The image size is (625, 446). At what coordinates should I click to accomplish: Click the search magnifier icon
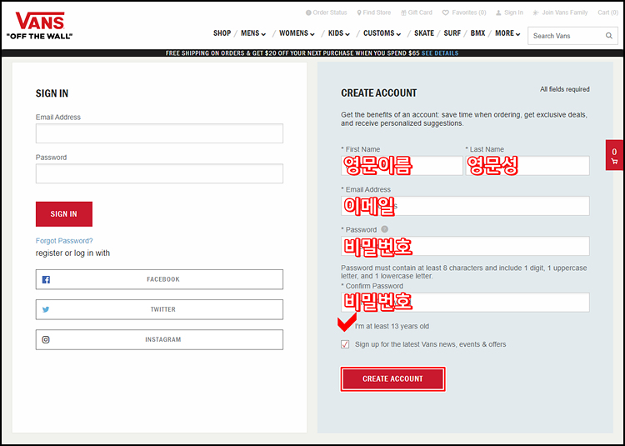pyautogui.click(x=609, y=36)
